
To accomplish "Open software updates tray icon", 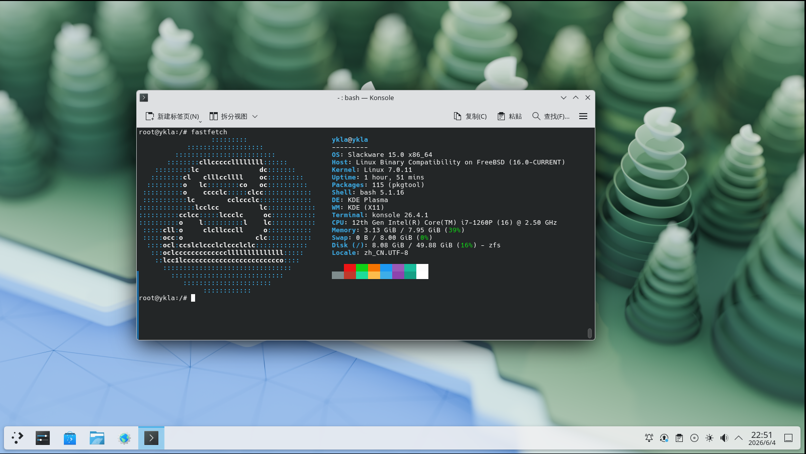I will (x=664, y=438).
